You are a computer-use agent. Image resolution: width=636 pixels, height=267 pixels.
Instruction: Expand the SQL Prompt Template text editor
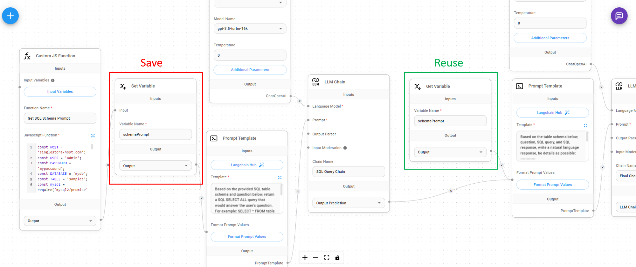point(280,178)
